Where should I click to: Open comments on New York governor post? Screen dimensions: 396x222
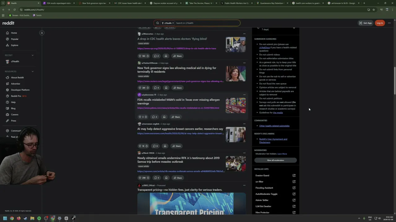(x=156, y=88)
